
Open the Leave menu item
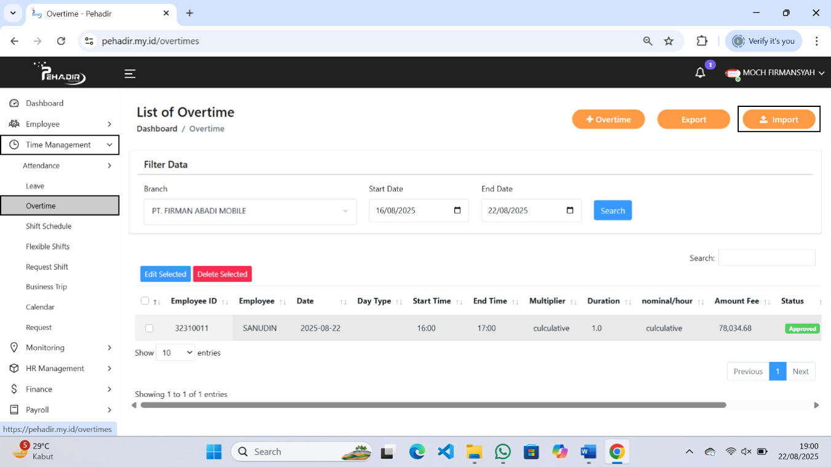pyautogui.click(x=35, y=186)
